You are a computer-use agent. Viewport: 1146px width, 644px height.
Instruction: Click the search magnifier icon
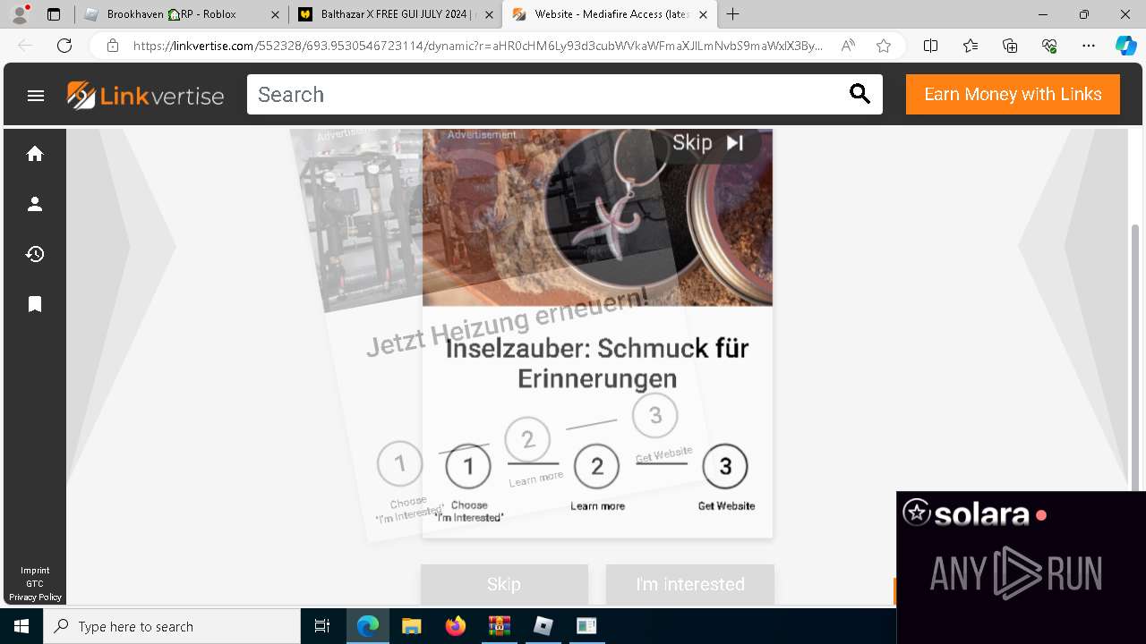859,94
